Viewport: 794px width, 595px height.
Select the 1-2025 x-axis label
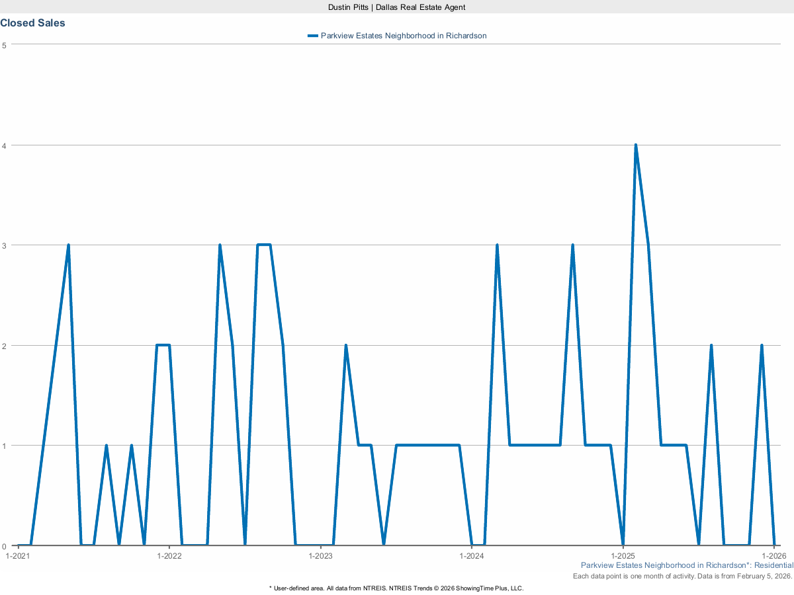623,555
